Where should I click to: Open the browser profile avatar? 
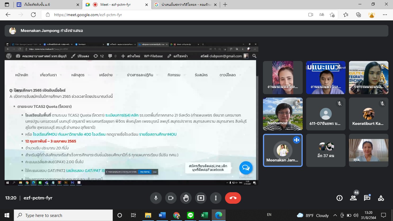(x=372, y=15)
